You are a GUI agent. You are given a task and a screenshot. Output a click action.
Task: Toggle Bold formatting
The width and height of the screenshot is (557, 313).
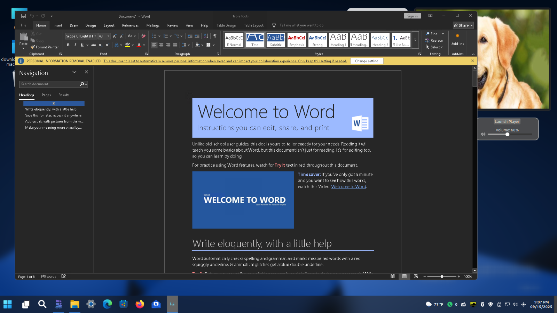coord(68,45)
